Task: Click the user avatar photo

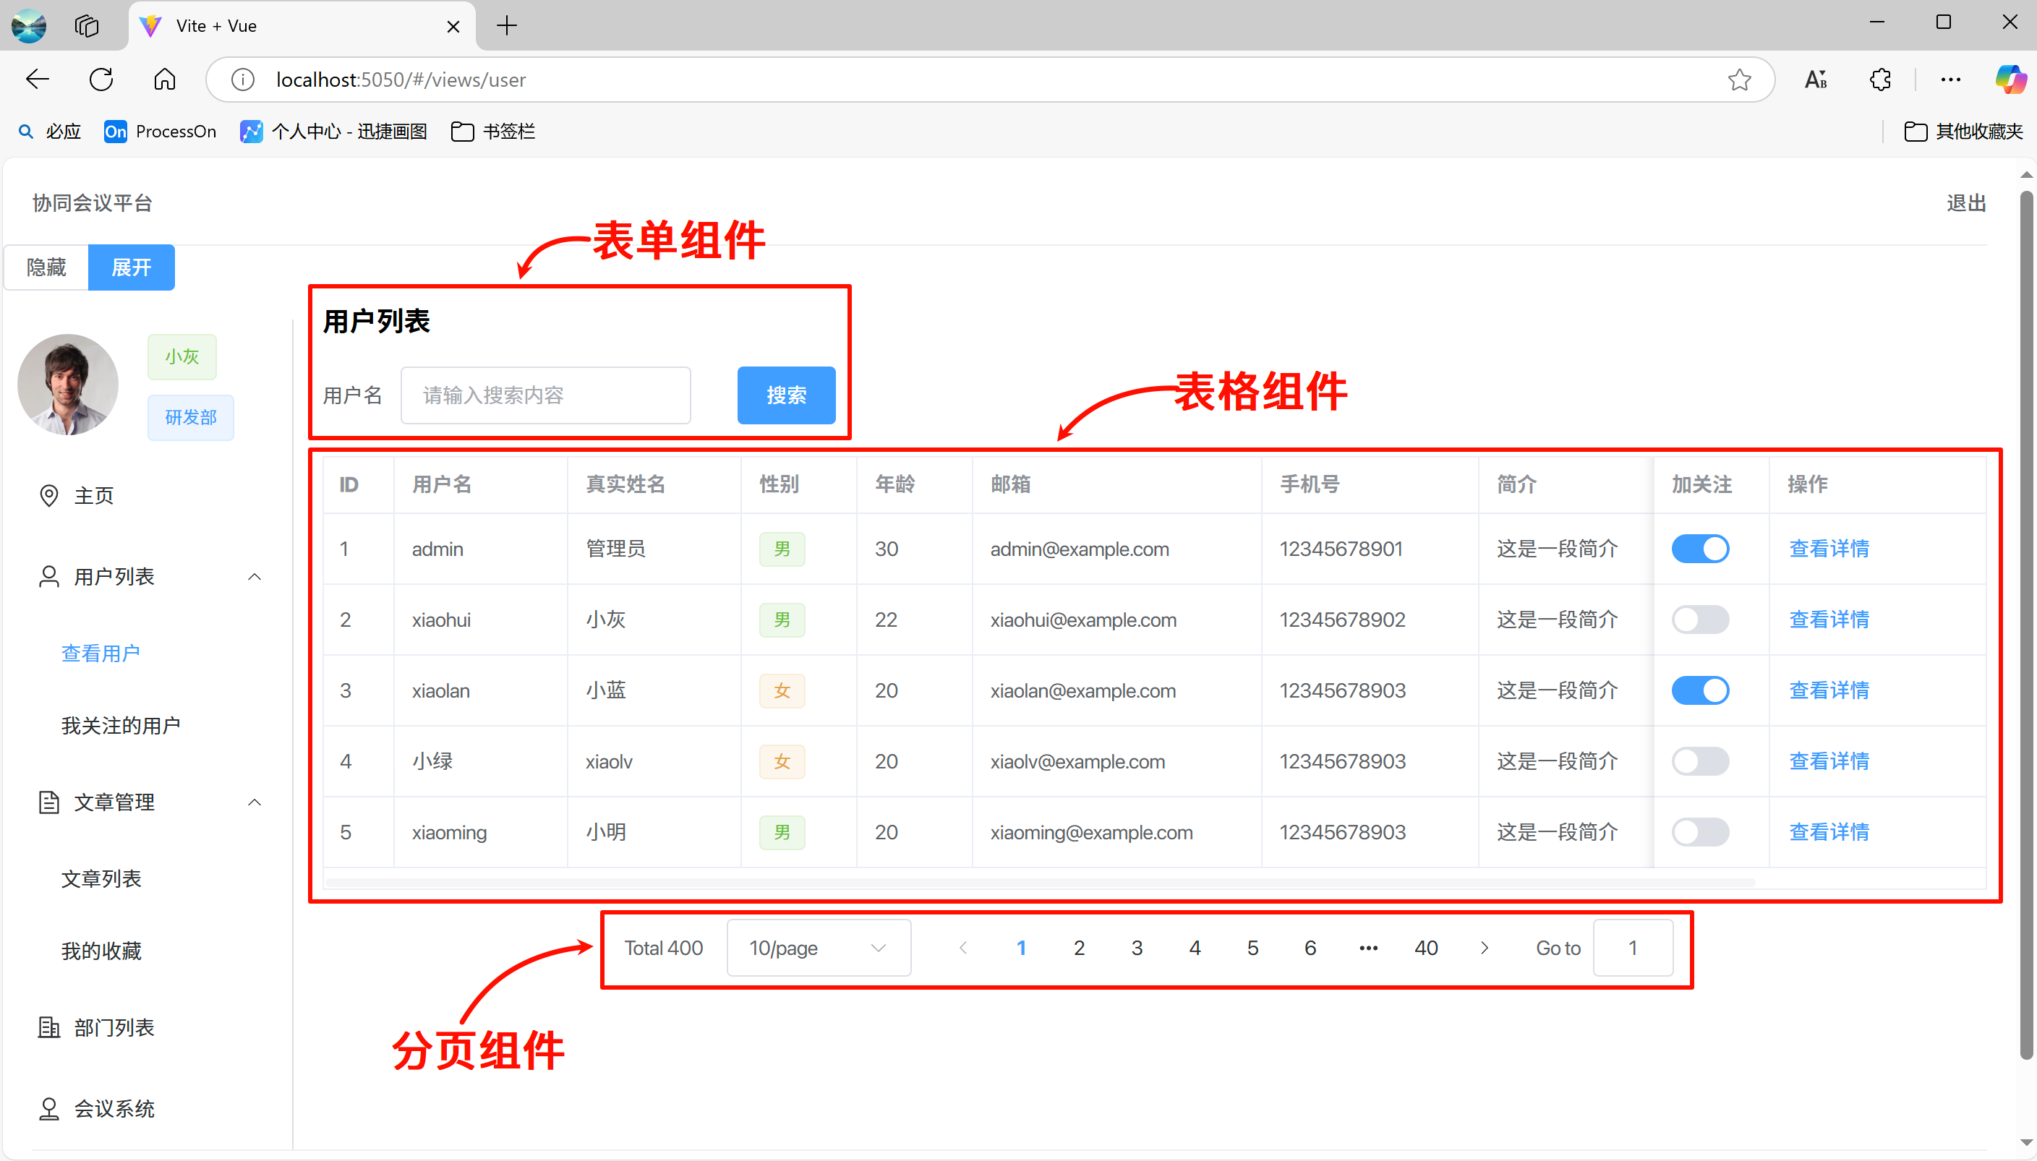Action: 68,385
